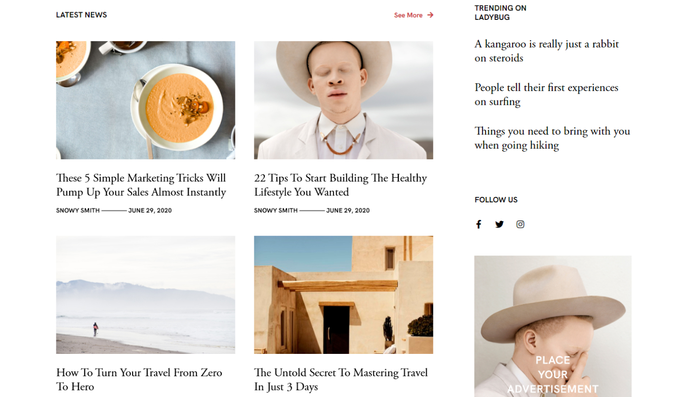Click Snowy Smith author under healthy lifestyle post

click(276, 210)
